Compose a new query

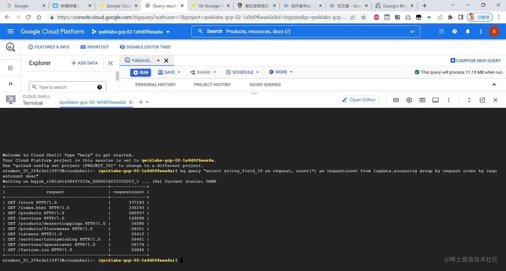point(476,60)
